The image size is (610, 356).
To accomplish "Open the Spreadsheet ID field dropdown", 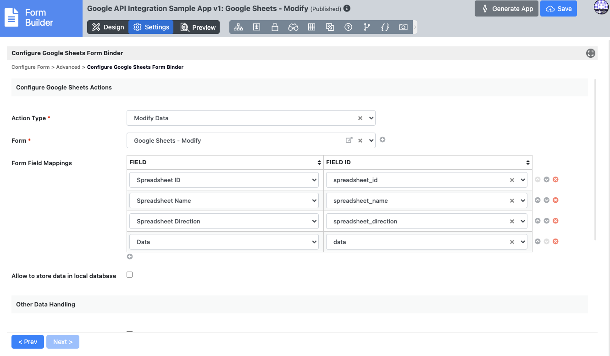I will 224,180.
